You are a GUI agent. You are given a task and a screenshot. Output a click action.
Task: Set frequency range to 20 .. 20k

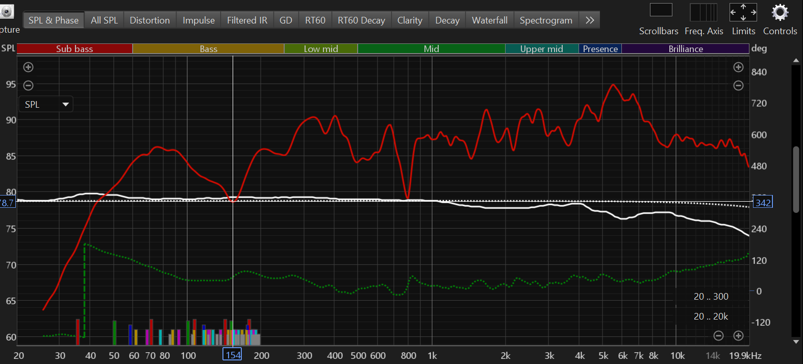point(711,317)
